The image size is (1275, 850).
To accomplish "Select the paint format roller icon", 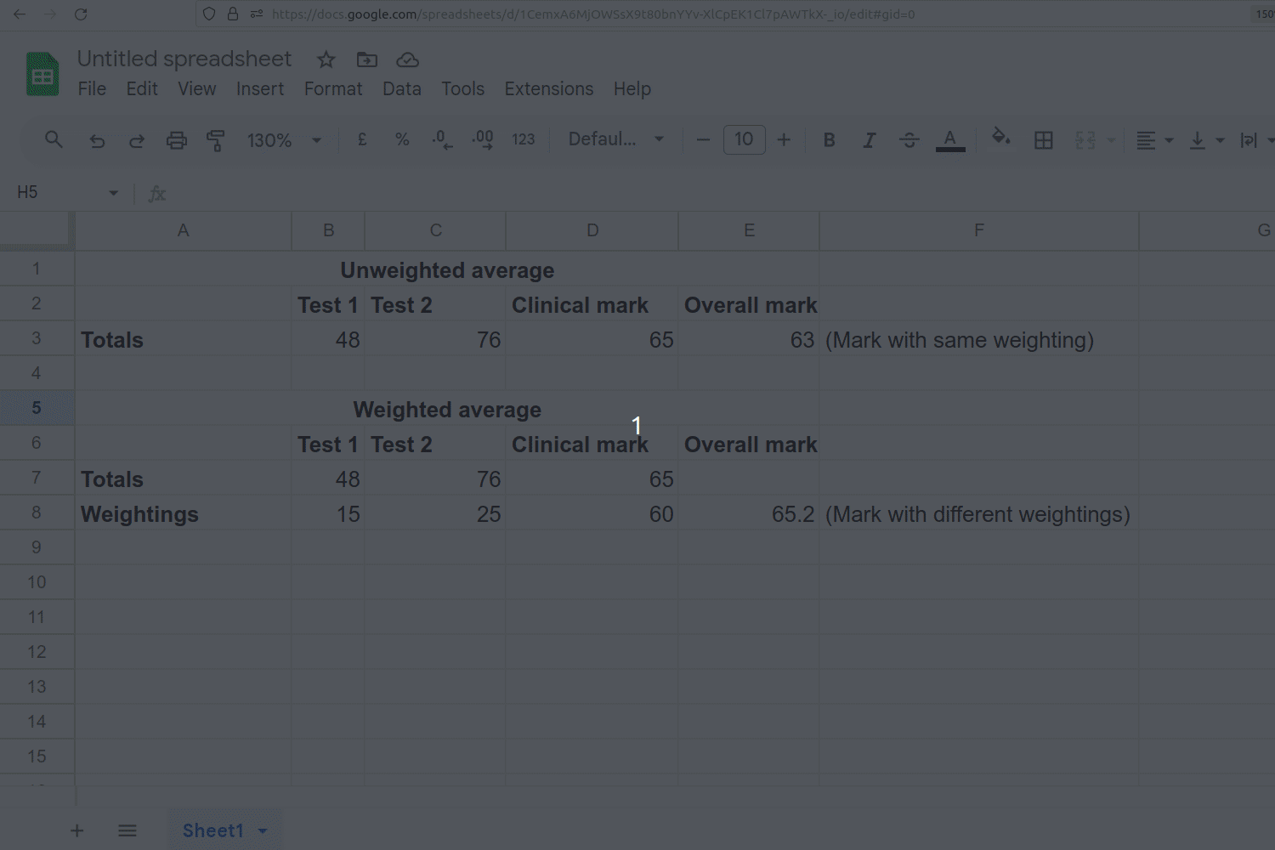I will pos(216,140).
